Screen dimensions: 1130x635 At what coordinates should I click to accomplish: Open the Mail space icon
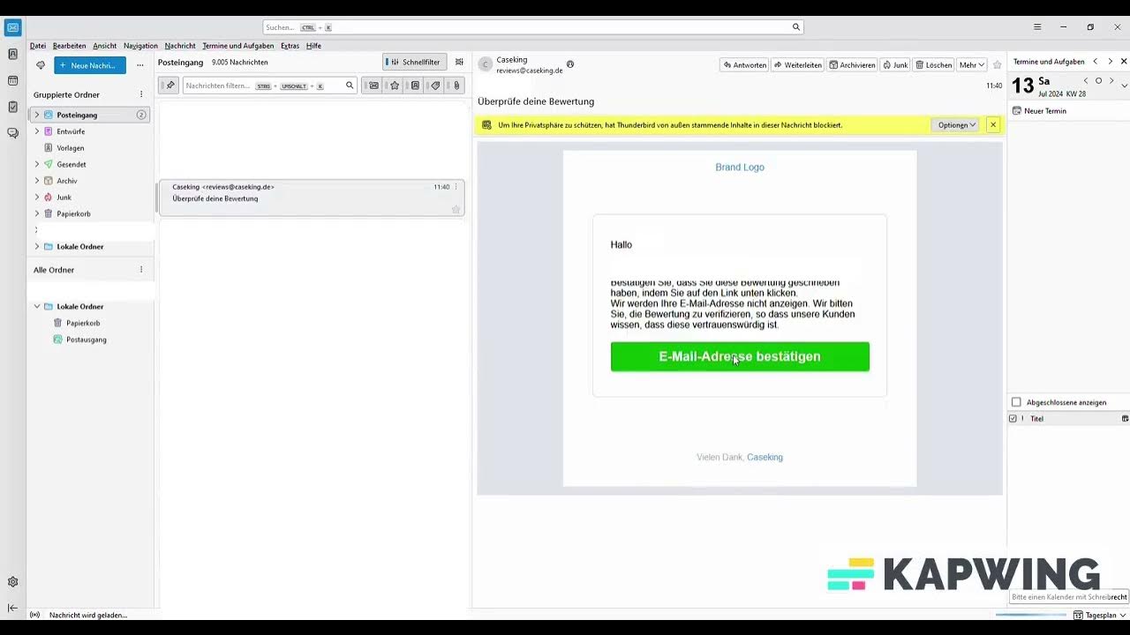pos(12,27)
